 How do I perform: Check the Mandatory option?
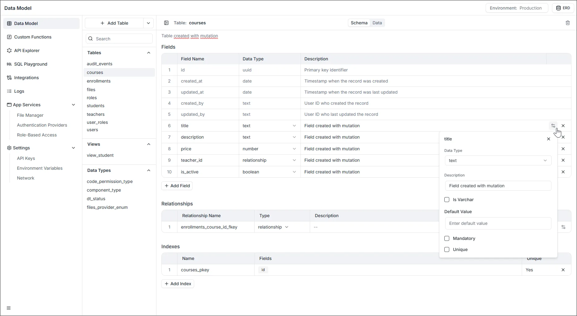tap(447, 238)
